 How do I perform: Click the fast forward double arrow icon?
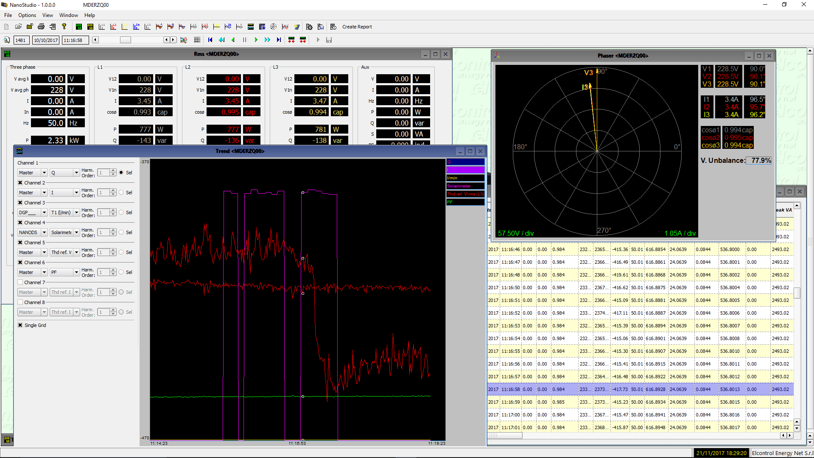coord(267,40)
